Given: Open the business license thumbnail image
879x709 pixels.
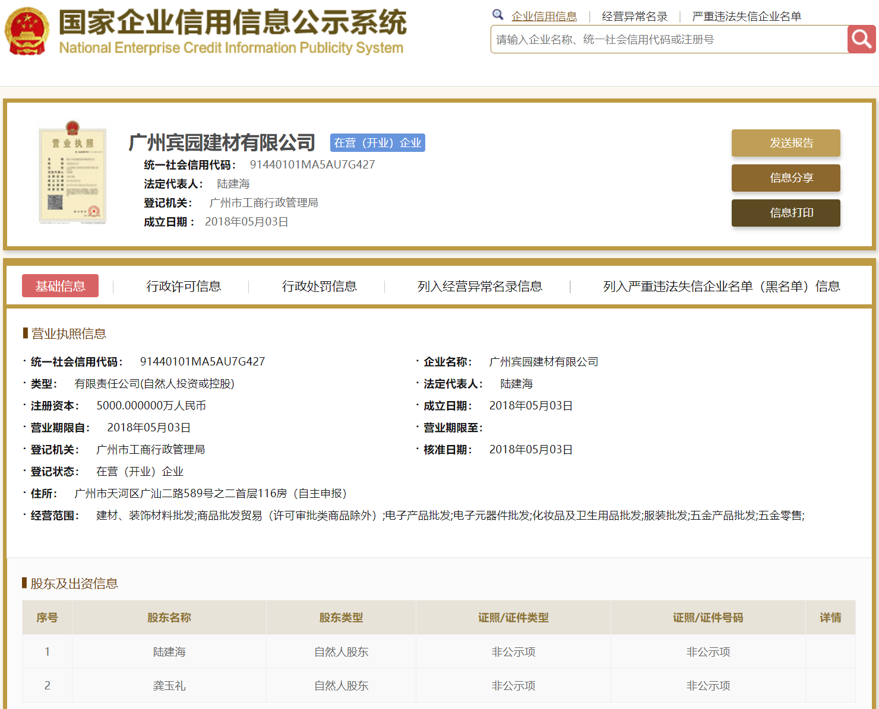Looking at the screenshot, I should tap(72, 173).
